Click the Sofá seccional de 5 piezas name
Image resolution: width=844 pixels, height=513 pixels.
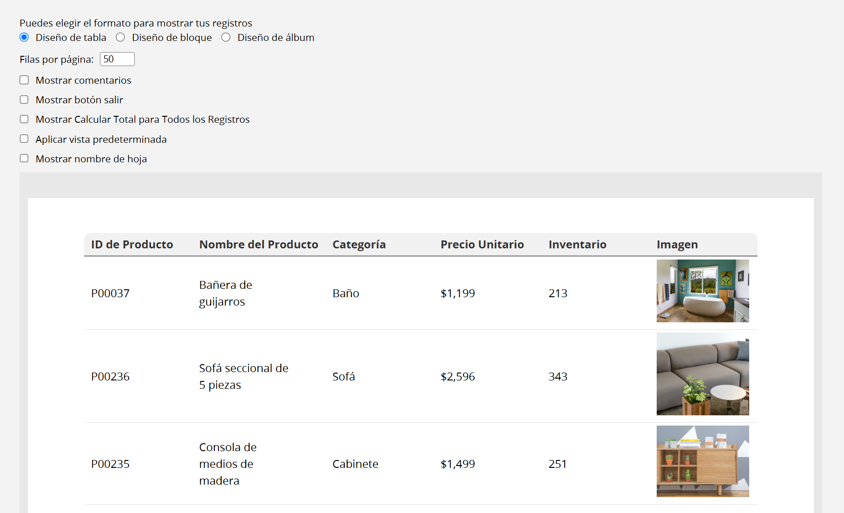tap(244, 377)
